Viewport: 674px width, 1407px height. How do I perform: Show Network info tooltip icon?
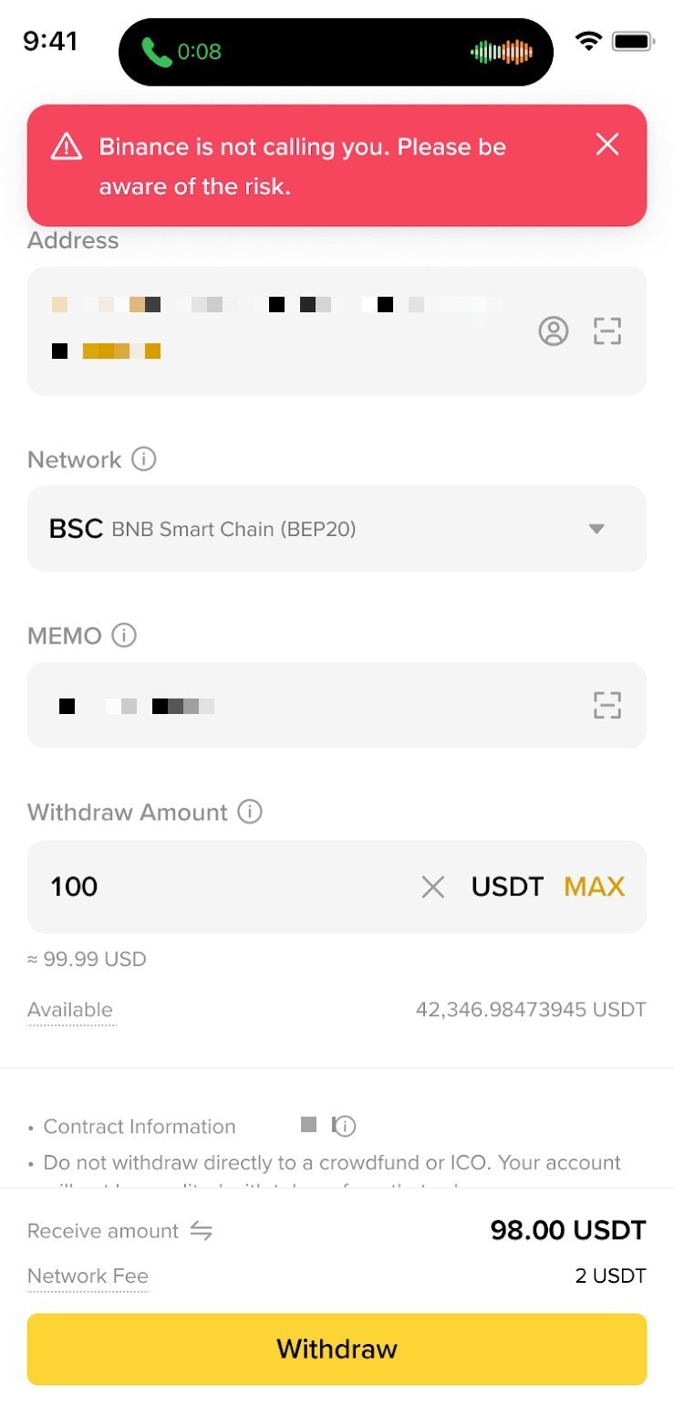(143, 458)
